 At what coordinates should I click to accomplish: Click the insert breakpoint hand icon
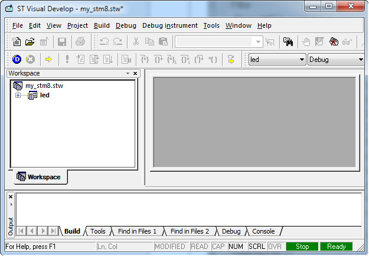[306, 42]
